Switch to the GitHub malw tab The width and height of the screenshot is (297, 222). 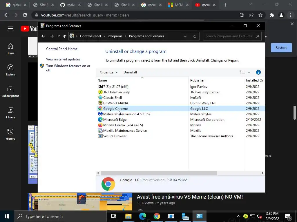click(x=71, y=5)
